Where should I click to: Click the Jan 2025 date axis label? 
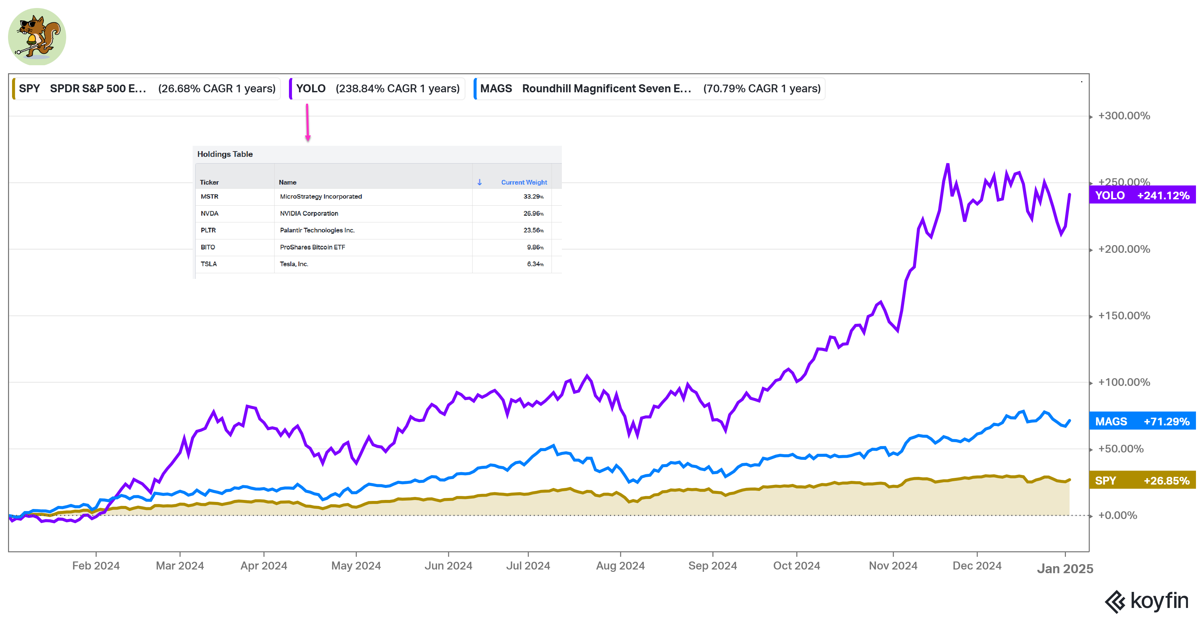tap(1065, 569)
